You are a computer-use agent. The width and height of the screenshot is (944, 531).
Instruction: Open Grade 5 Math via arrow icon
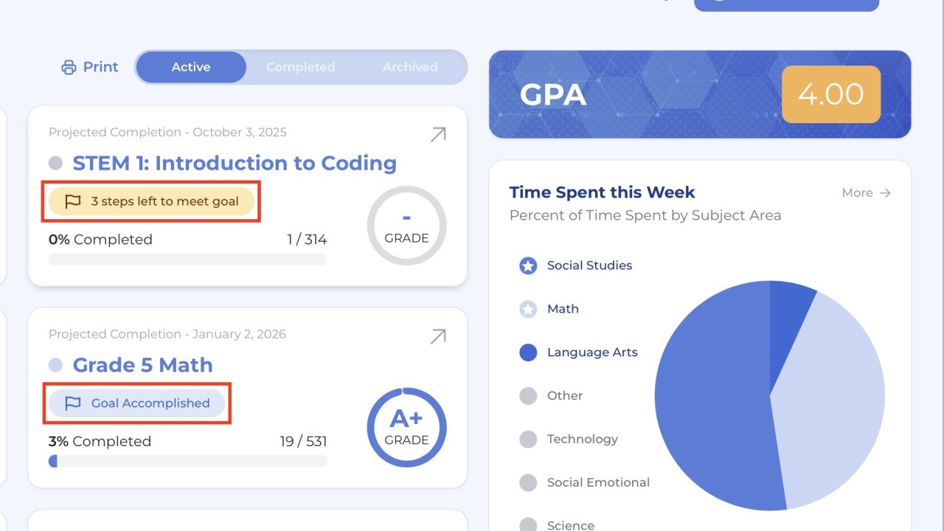(438, 336)
